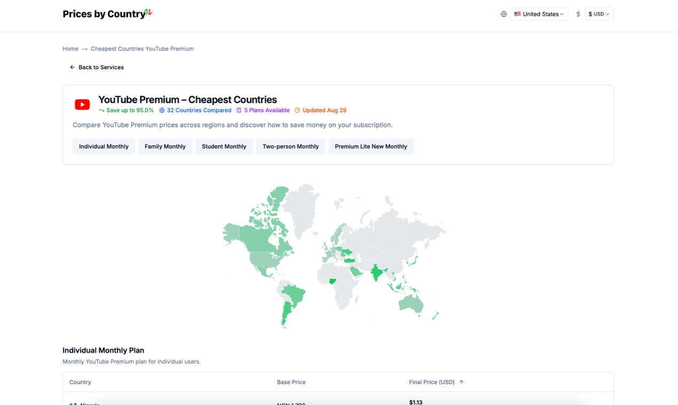Click the dollar sign icon beside the currency selector

point(578,14)
